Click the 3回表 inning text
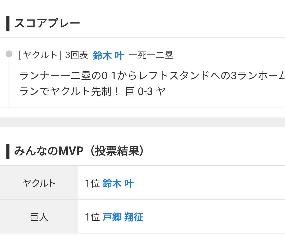 tap(77, 55)
